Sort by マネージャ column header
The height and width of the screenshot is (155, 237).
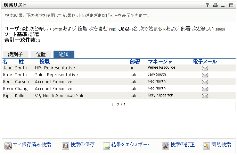(x=160, y=62)
